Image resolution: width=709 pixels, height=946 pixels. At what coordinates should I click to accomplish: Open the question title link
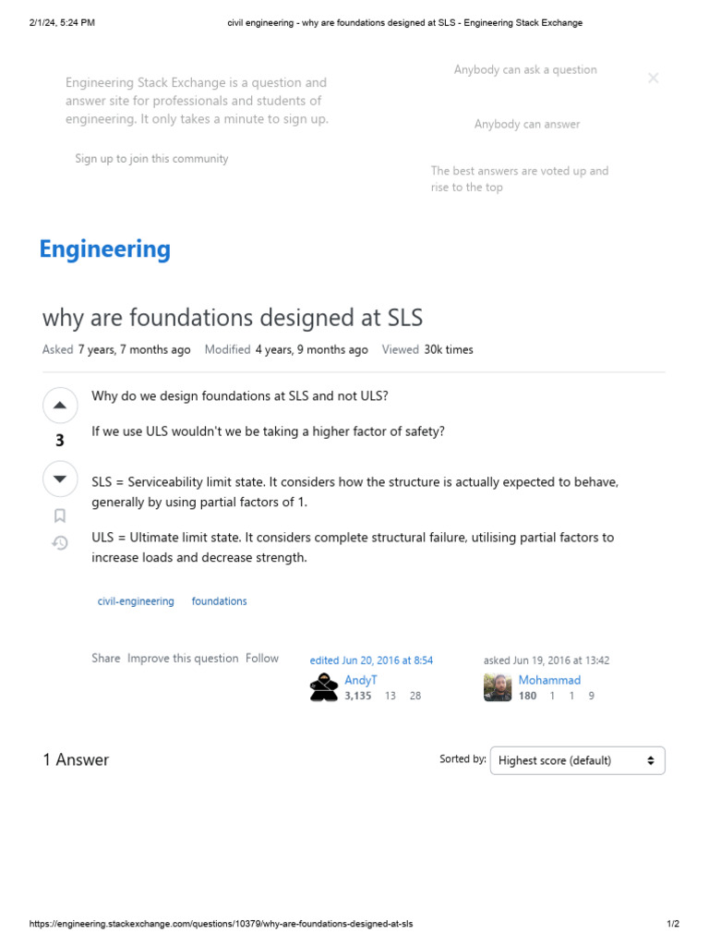(233, 318)
